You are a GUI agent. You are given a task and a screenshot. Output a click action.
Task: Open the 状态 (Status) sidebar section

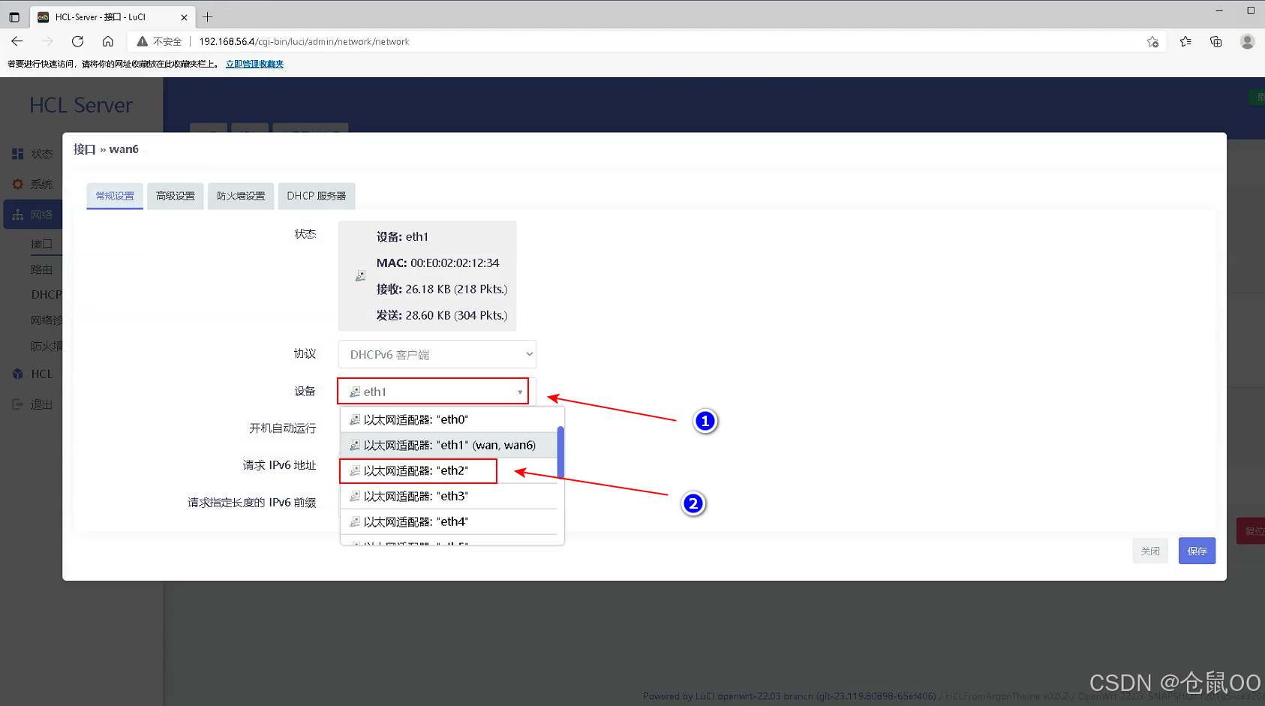click(x=17, y=154)
